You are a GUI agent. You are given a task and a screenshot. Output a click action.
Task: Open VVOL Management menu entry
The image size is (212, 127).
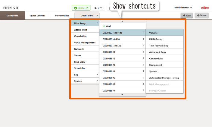[85, 43]
